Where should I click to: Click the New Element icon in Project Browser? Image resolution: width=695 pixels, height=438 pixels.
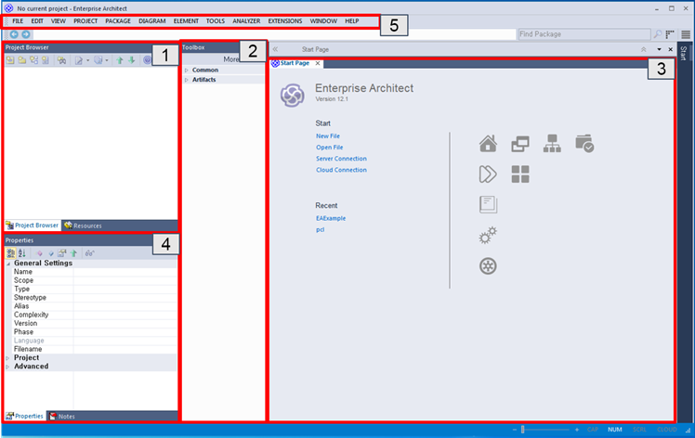point(46,60)
